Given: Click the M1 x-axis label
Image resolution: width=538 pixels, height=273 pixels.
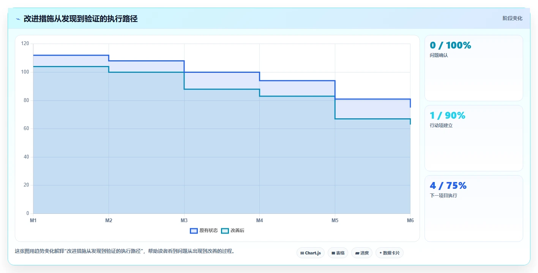Looking at the screenshot, I should point(33,220).
